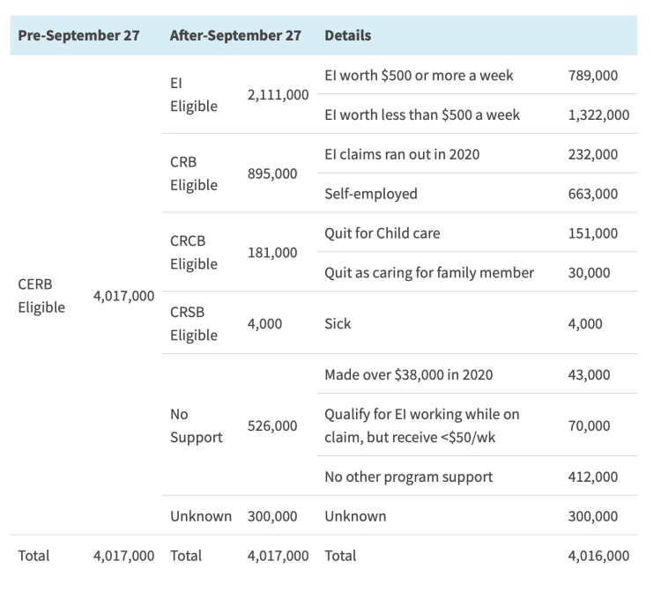This screenshot has width=661, height=591.
Task: Click the After-September 27 column header
Action: pos(235,36)
